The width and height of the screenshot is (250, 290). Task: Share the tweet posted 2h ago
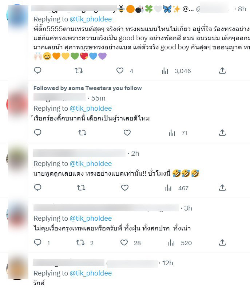[x=222, y=188]
